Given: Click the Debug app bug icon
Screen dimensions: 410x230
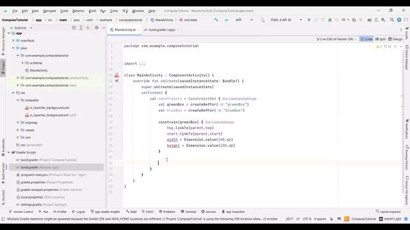Looking at the screenshot, I should pyautogui.click(x=330, y=20).
